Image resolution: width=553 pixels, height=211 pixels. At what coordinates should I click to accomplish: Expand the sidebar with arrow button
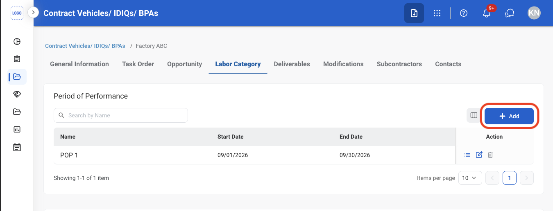[x=33, y=13]
